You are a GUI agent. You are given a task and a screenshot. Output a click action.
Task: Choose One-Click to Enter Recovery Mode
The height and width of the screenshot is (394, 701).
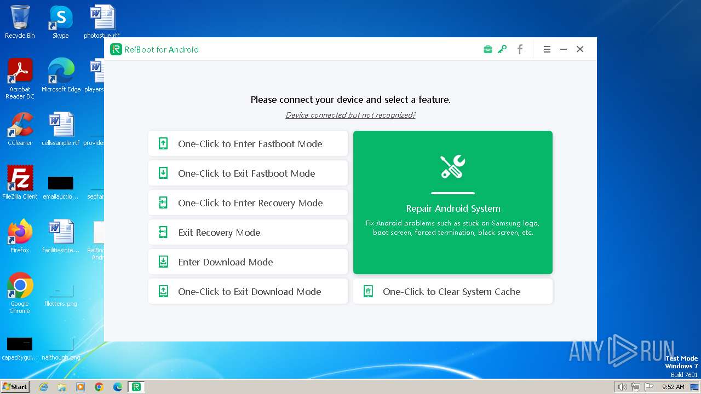[248, 202]
